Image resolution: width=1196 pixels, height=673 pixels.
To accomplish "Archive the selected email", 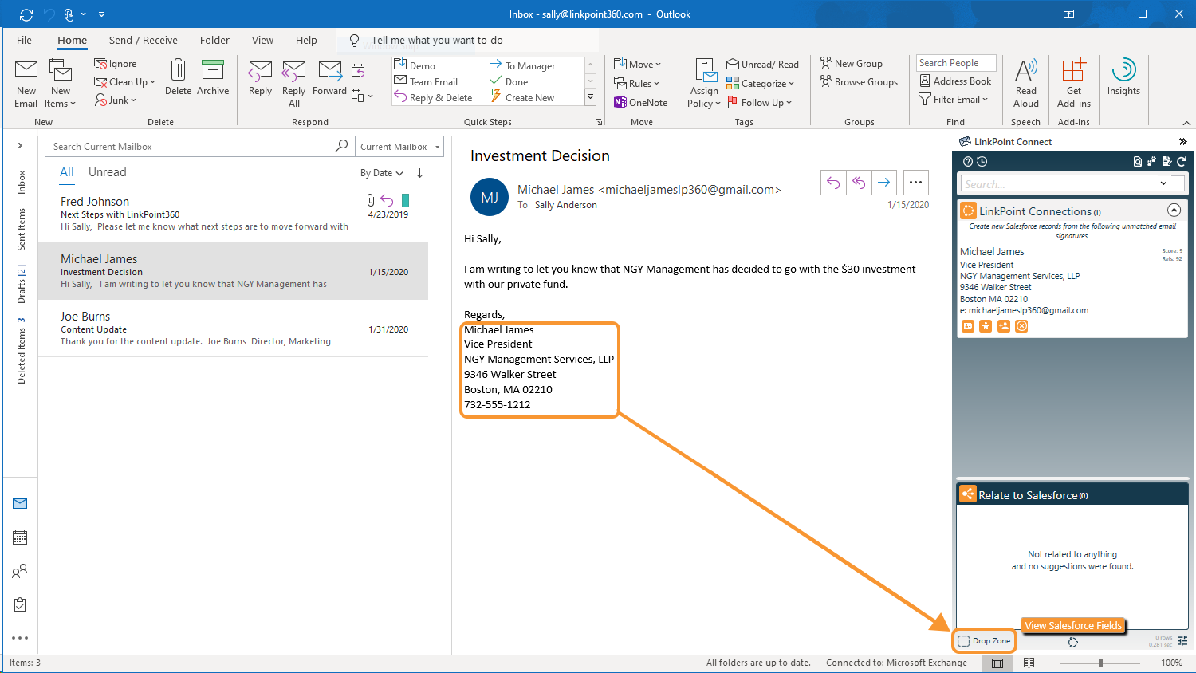I will [x=213, y=77].
